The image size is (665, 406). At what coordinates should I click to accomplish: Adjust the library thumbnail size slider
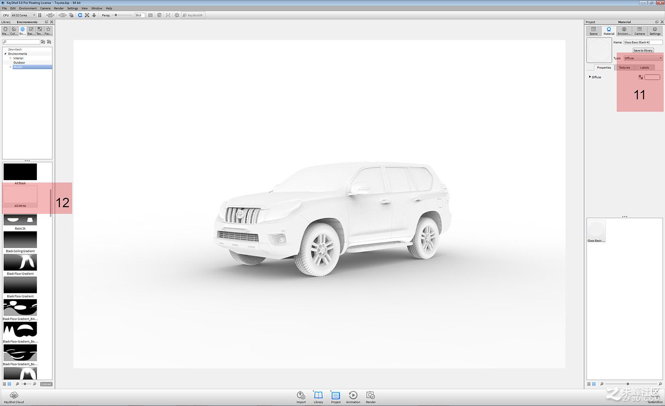(26, 384)
